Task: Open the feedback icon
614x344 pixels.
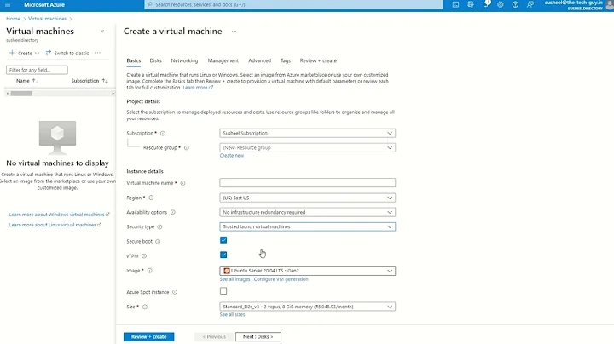Action: pyautogui.click(x=530, y=5)
